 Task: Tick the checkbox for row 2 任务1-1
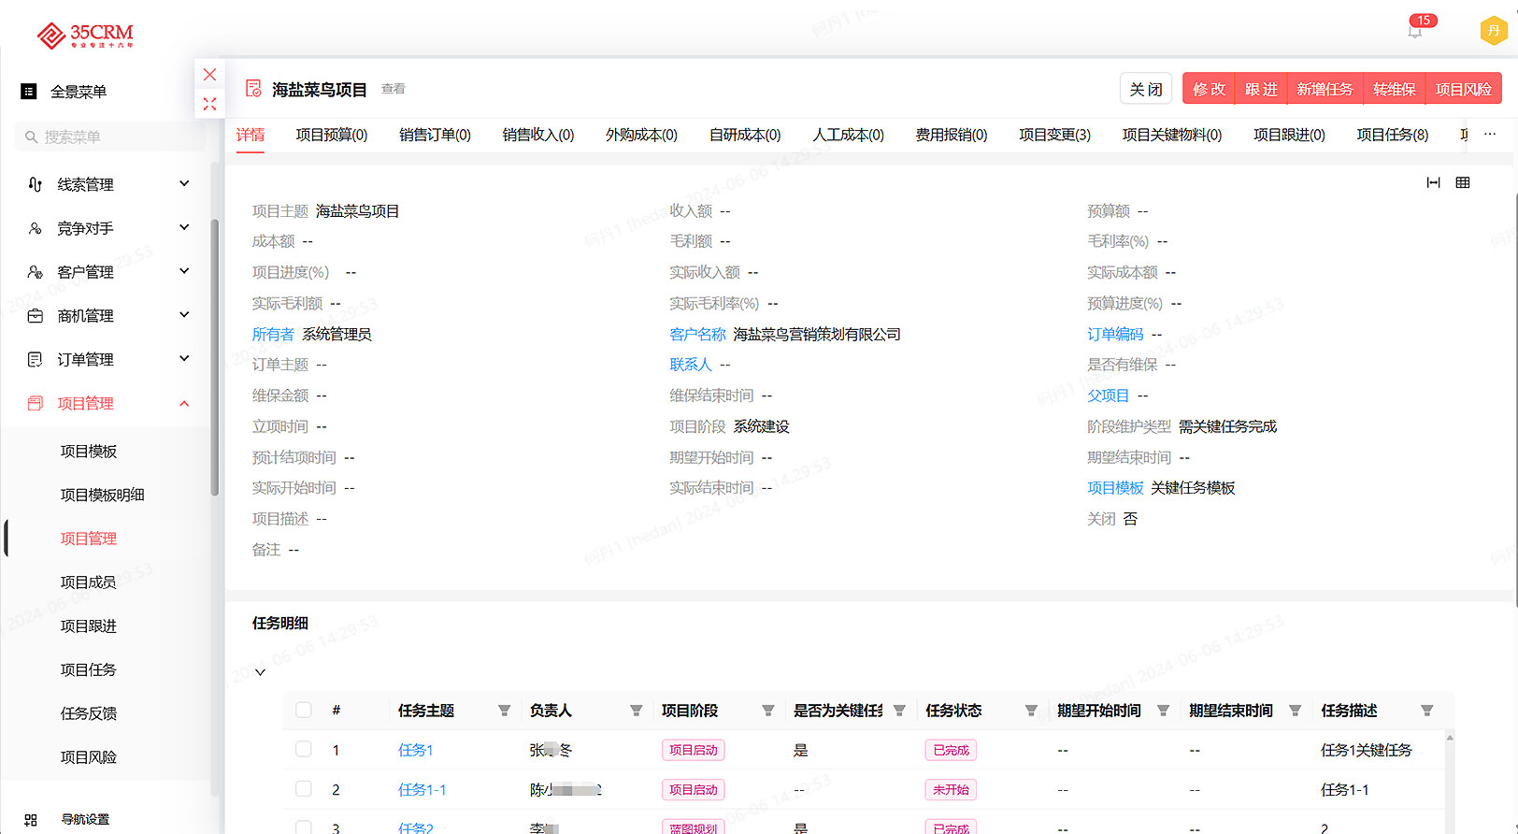point(303,788)
